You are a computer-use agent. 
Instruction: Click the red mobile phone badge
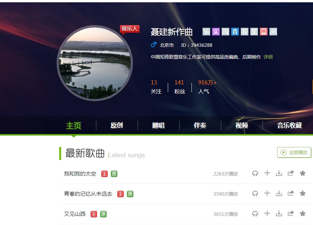click(263, 32)
